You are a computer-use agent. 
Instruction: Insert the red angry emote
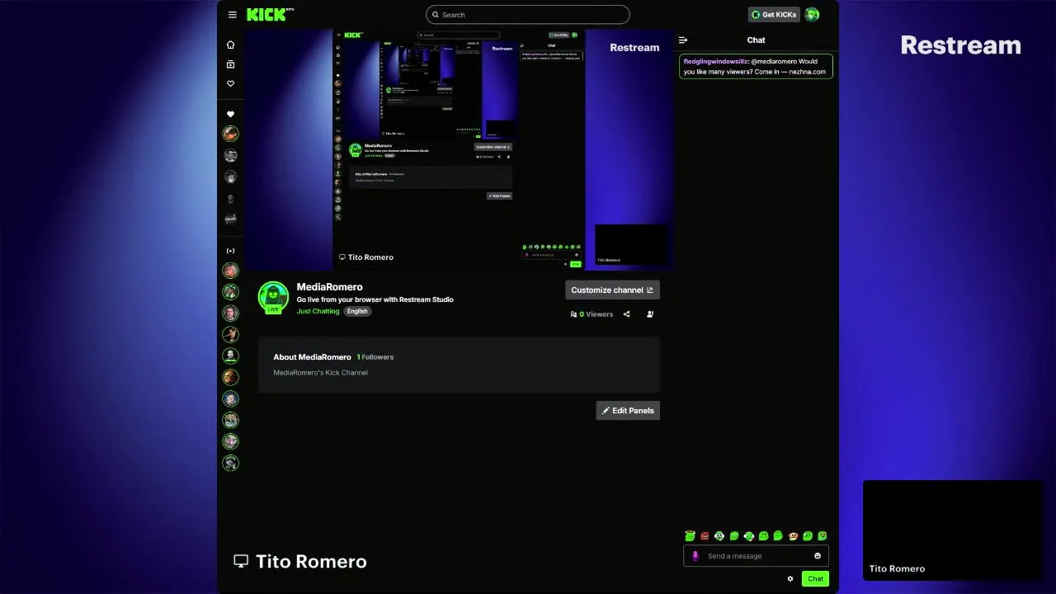pos(705,536)
